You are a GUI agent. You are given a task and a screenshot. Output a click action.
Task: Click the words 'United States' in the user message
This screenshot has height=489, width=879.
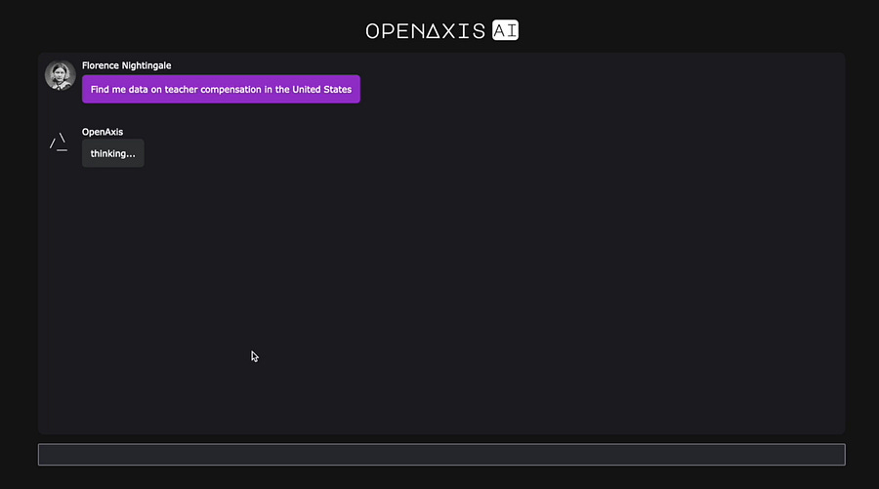pos(321,89)
